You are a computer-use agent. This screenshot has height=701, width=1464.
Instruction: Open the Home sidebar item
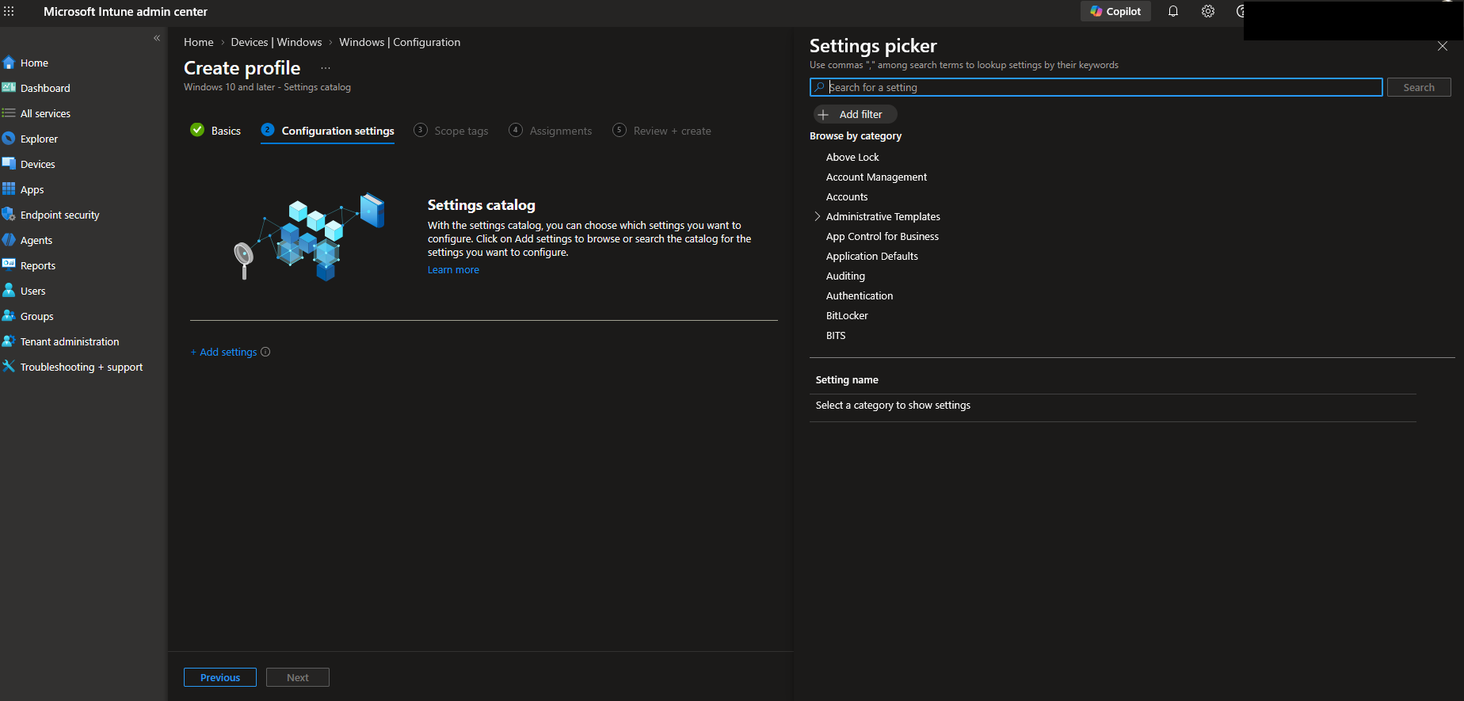pos(34,63)
